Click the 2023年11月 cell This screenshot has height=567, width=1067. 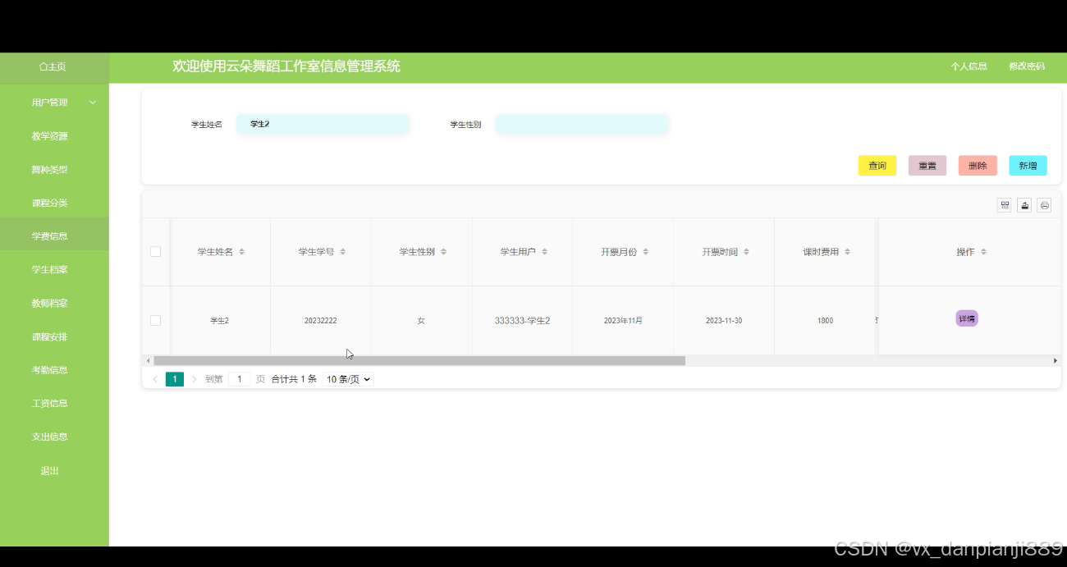(623, 321)
